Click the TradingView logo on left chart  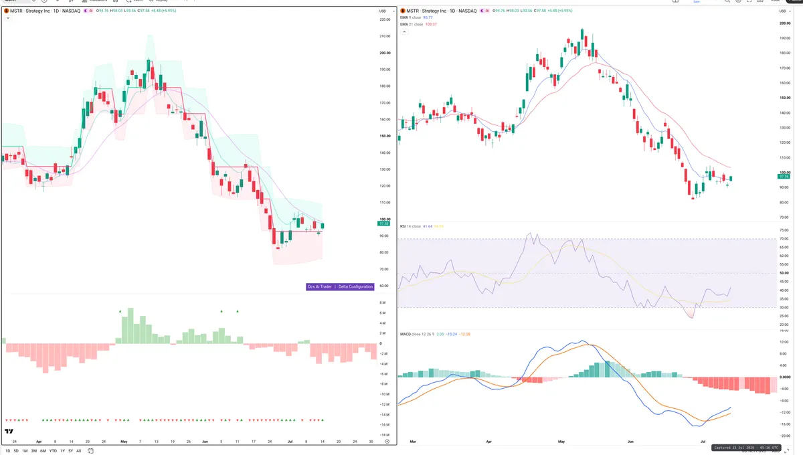pos(9,432)
